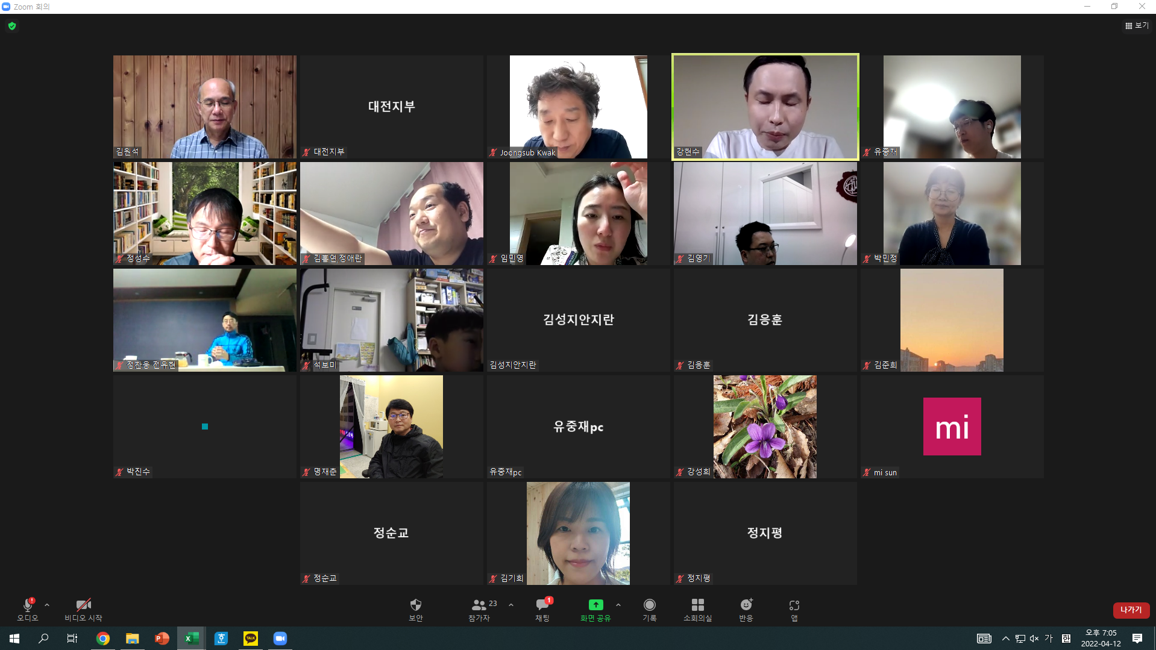Viewport: 1156px width, 650px height.
Task: Click the 박진수 name label
Action: pyautogui.click(x=138, y=472)
